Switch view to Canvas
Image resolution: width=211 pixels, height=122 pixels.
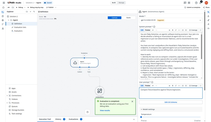click(114, 18)
